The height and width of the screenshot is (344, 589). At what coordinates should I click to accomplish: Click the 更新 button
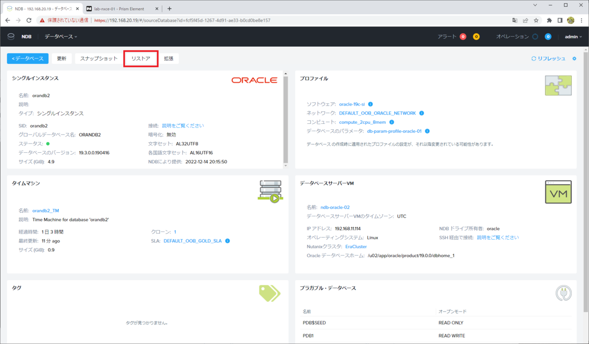click(62, 58)
